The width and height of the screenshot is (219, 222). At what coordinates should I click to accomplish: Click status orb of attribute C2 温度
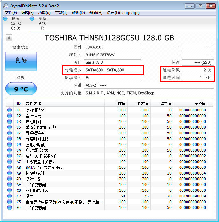coord(10,196)
